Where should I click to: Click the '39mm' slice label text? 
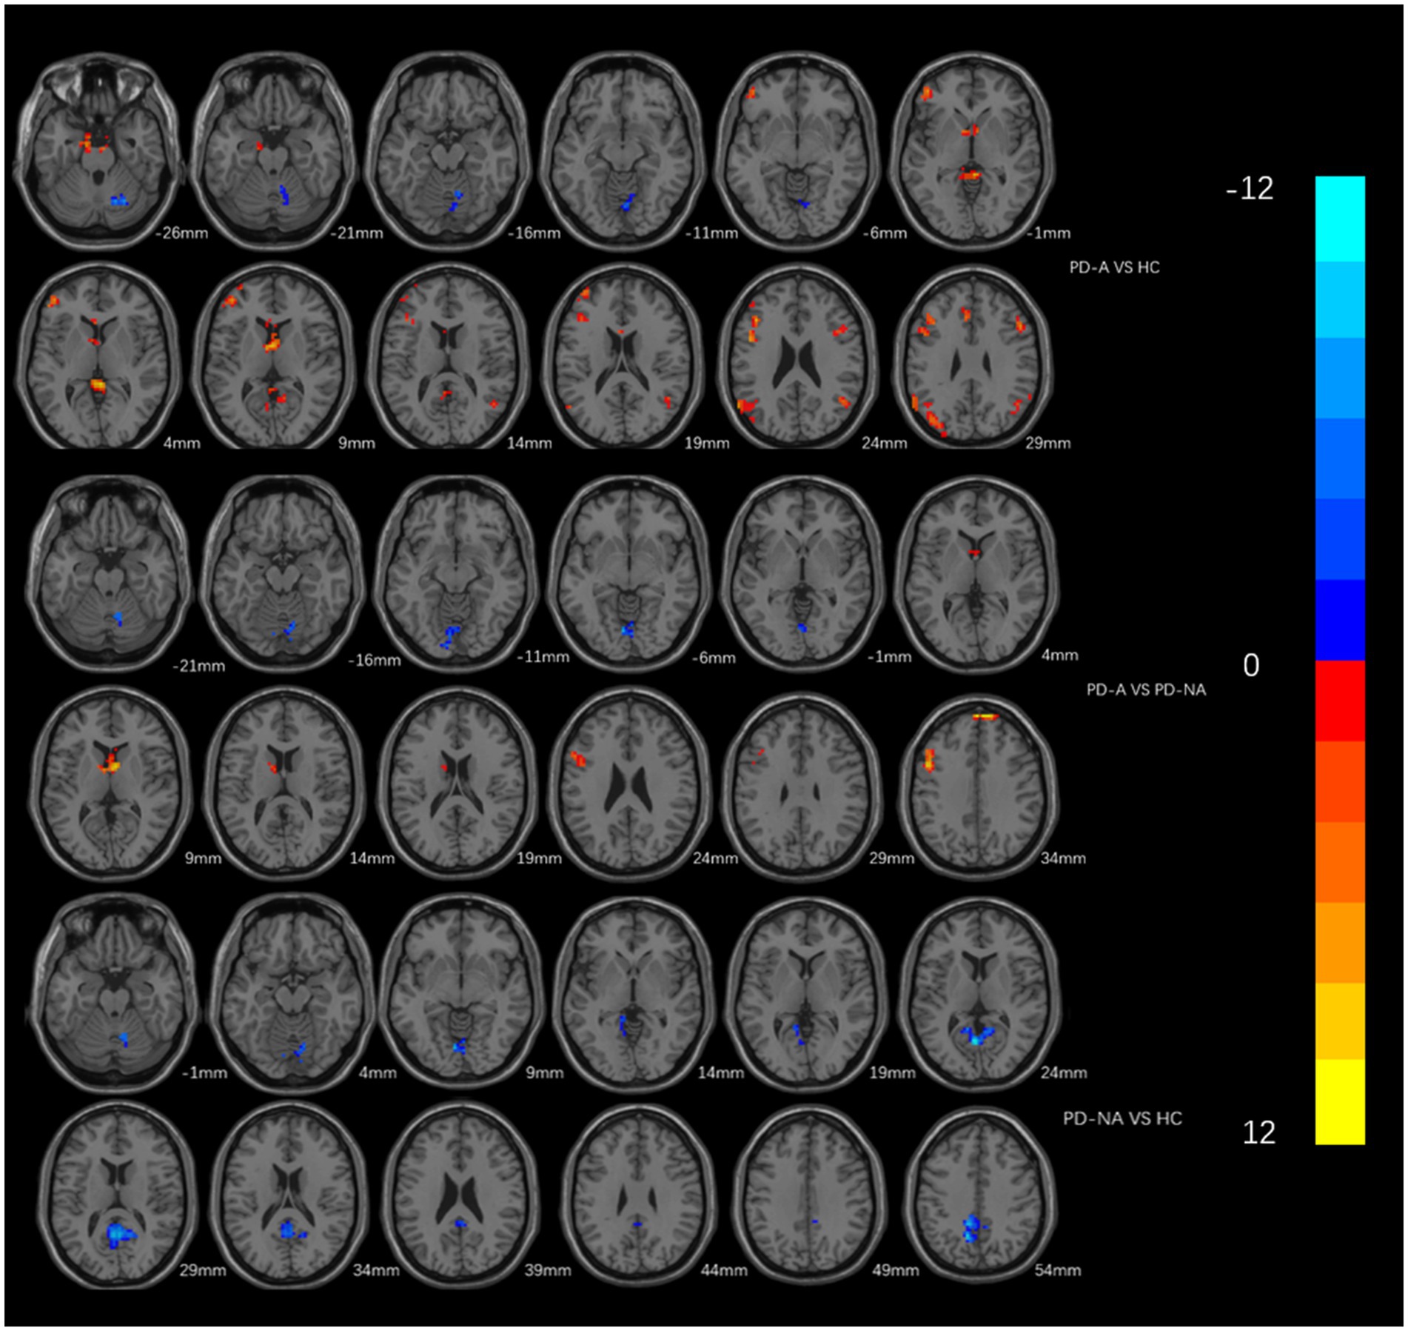[548, 1271]
